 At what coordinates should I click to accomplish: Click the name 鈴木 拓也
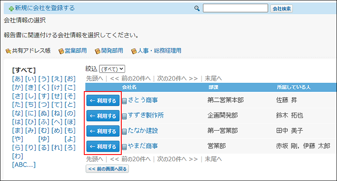click(289, 115)
